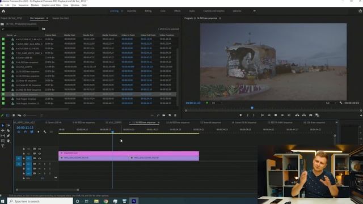Open Bin Sequences panel menu
Viewport: 363px width, 204px height.
[47, 18]
